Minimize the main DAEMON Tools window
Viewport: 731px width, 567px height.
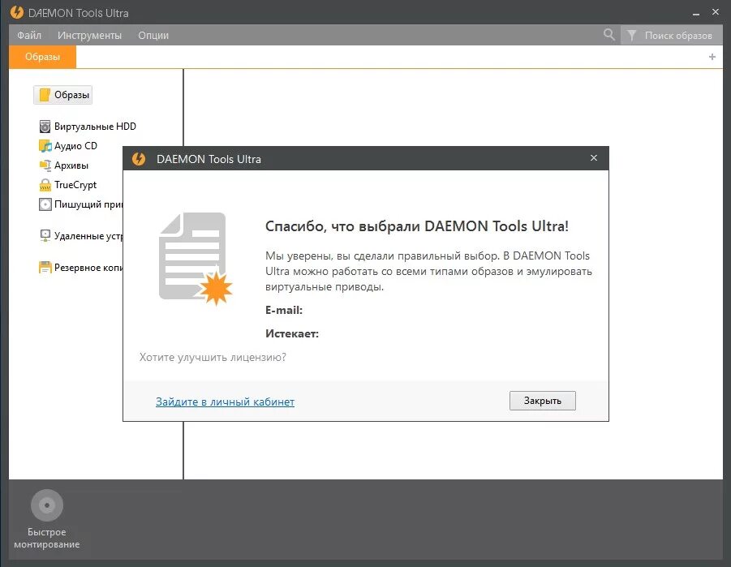click(x=695, y=13)
